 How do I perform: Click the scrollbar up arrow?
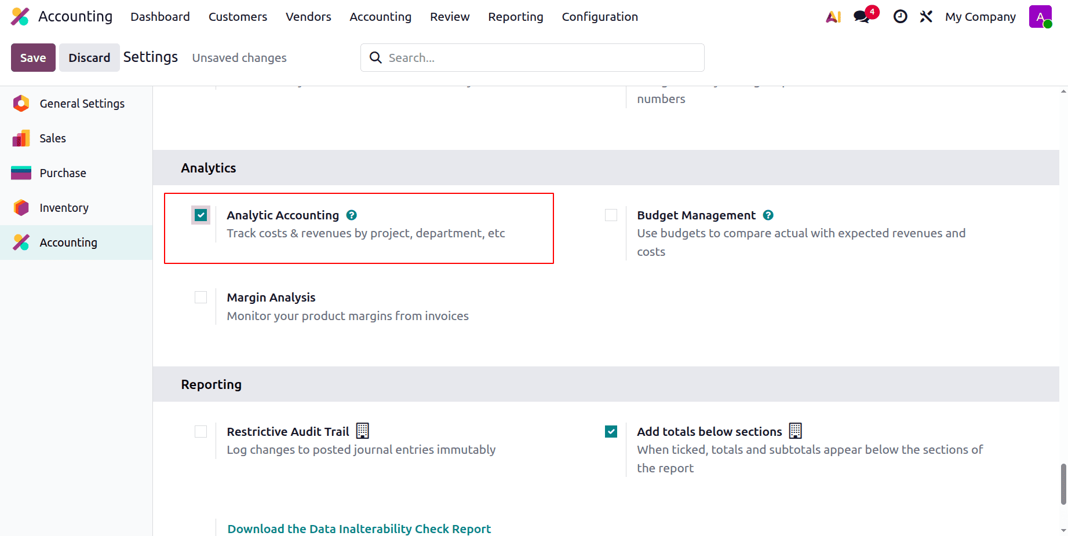click(1063, 91)
